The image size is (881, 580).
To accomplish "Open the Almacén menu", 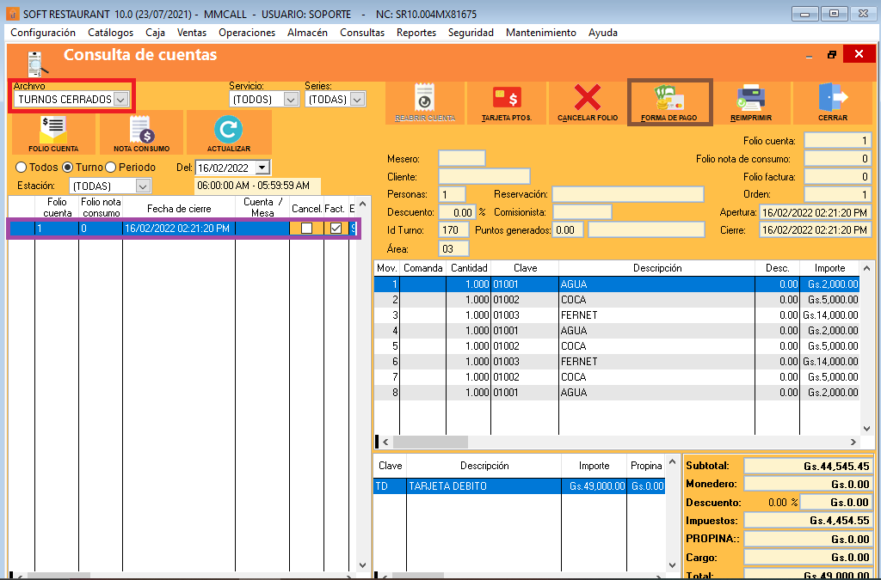I will pyautogui.click(x=307, y=33).
